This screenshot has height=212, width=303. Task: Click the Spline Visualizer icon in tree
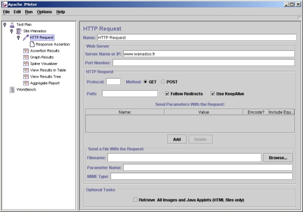[26, 64]
